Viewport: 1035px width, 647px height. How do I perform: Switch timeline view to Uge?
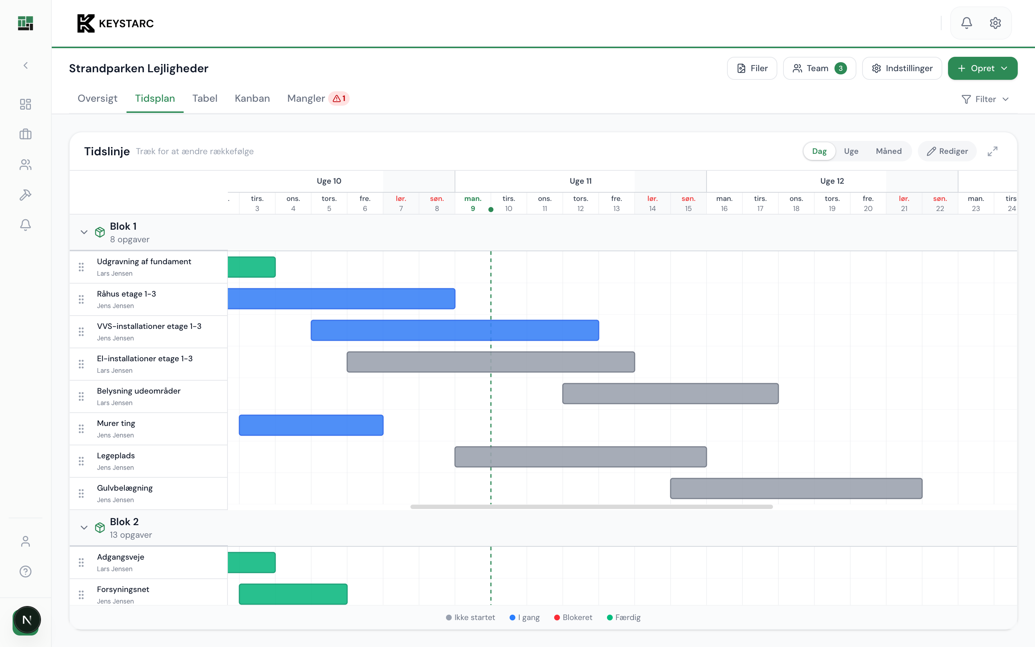click(x=851, y=151)
